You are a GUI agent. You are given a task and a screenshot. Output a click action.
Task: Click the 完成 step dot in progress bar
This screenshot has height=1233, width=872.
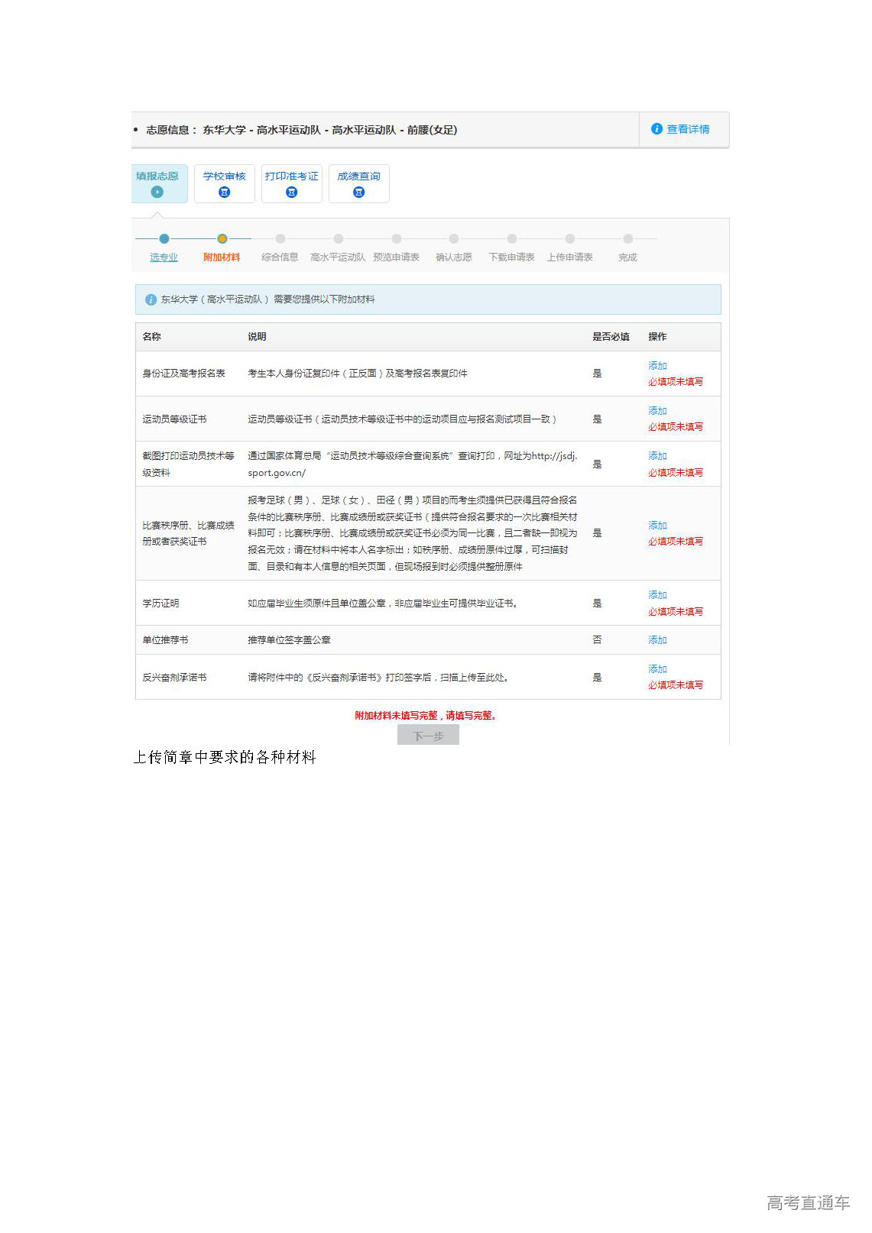tap(627, 239)
